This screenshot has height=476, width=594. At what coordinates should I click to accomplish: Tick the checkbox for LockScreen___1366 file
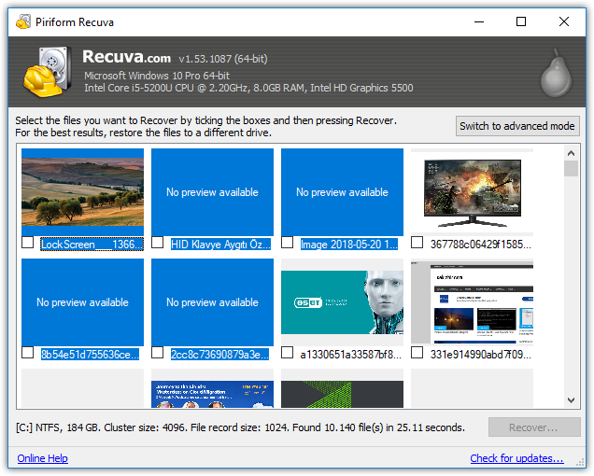coord(28,243)
